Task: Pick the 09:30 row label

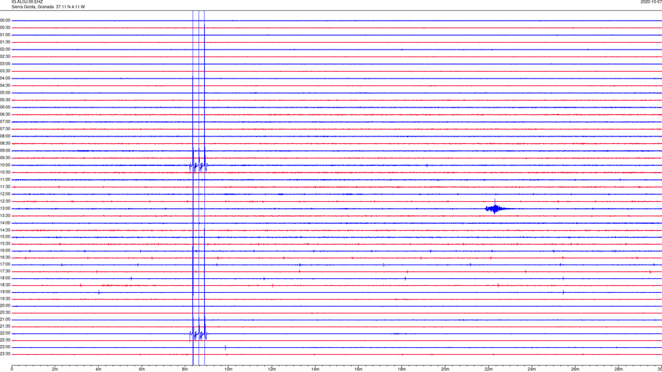Action: point(6,158)
